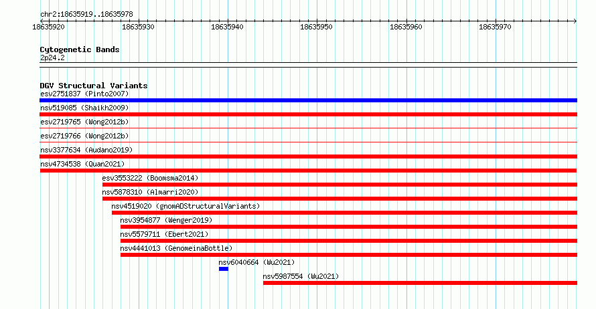
Task: Click the red bar under nsv4734538
Action: pyautogui.click(x=308, y=171)
